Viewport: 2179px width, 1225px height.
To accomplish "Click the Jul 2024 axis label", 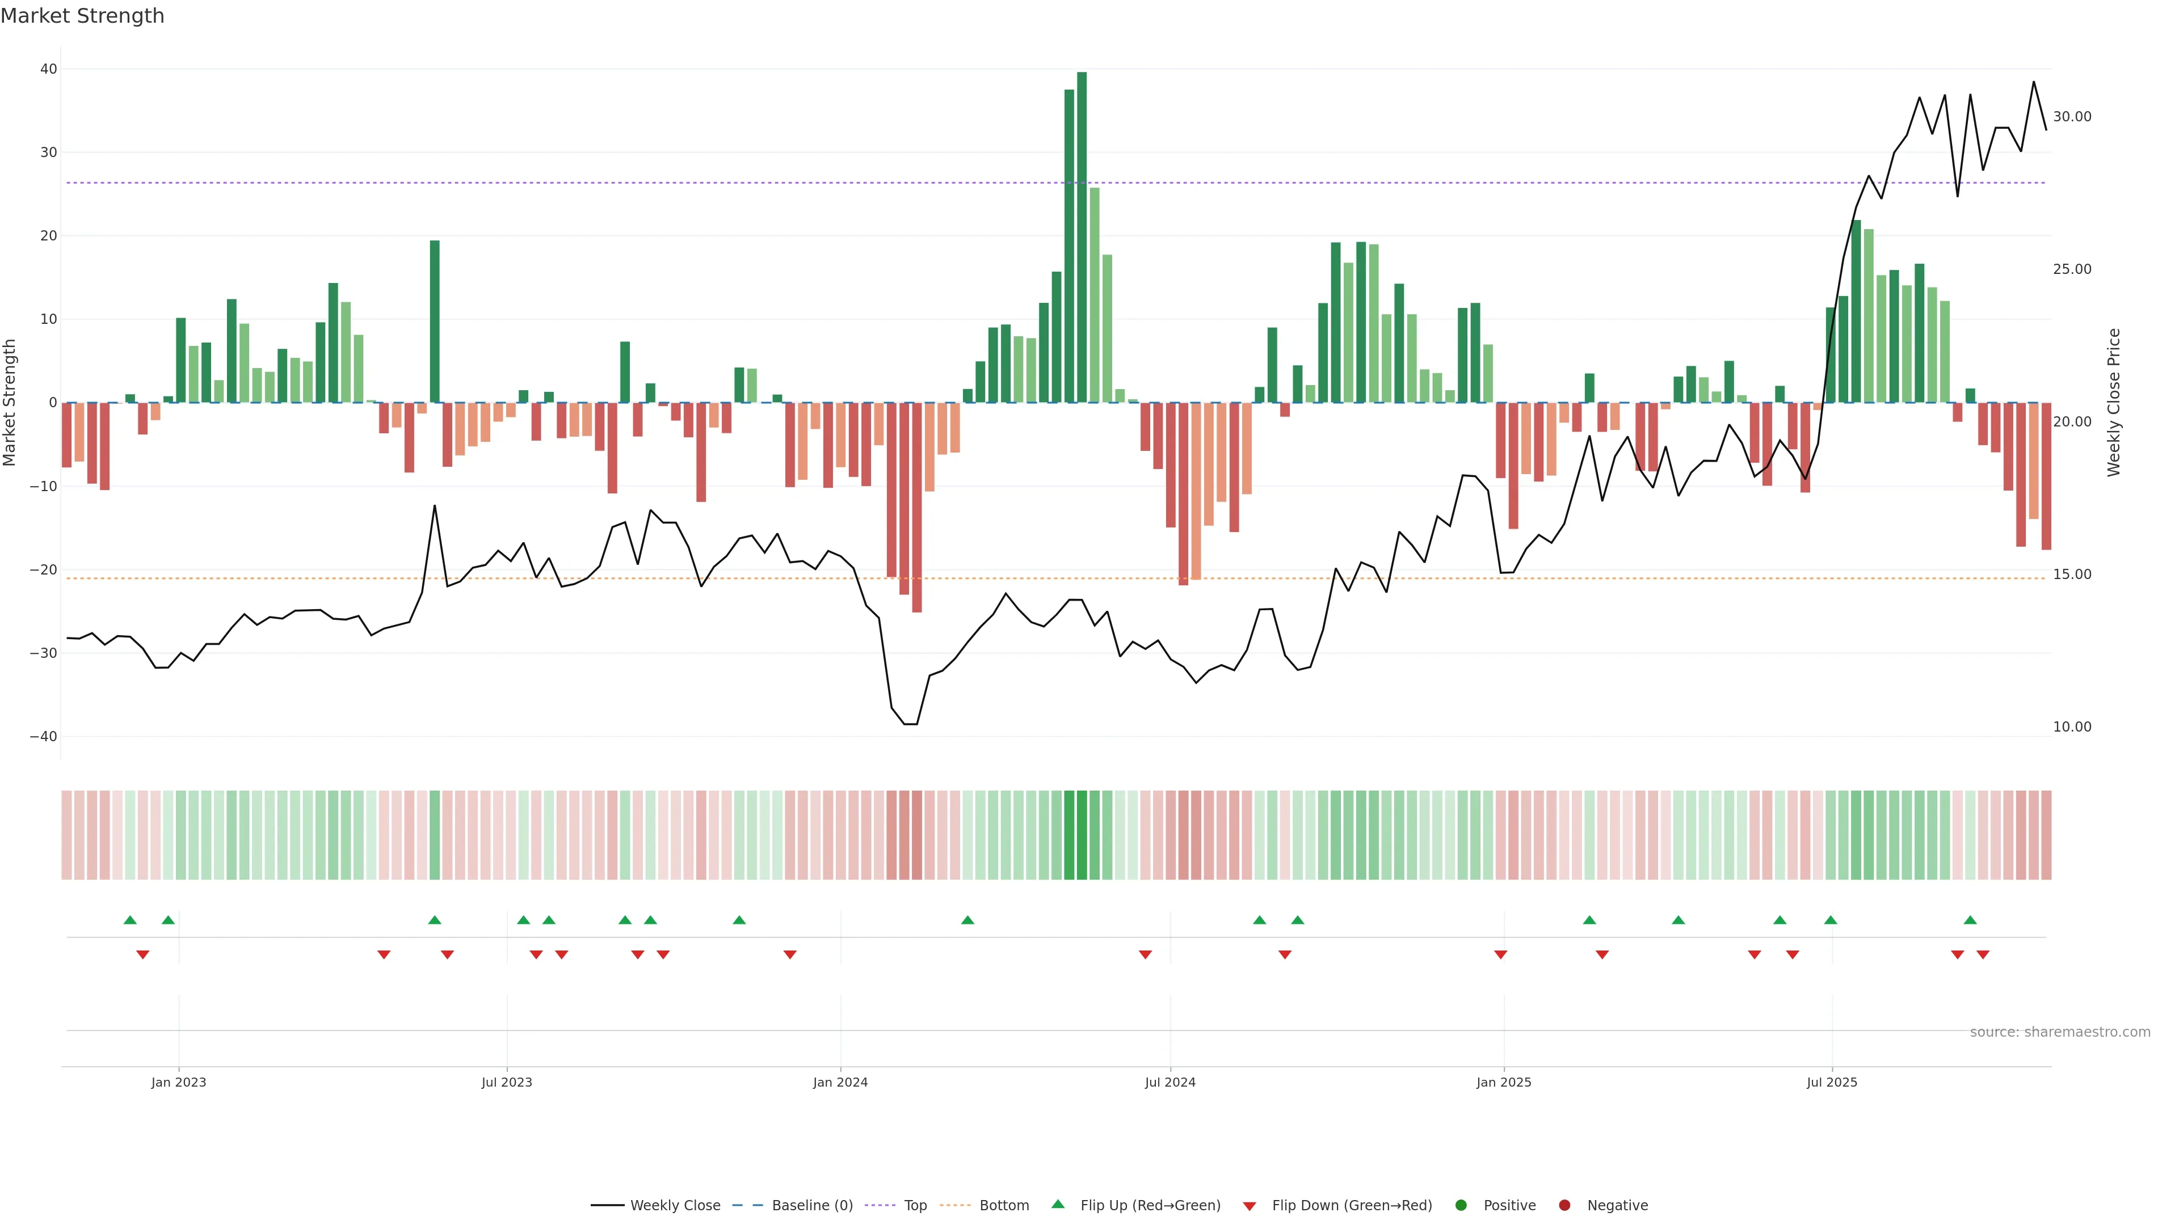I will [1170, 1082].
